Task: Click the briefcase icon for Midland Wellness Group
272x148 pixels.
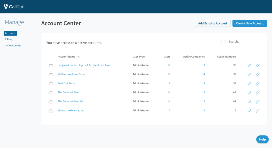Action: tap(51, 75)
